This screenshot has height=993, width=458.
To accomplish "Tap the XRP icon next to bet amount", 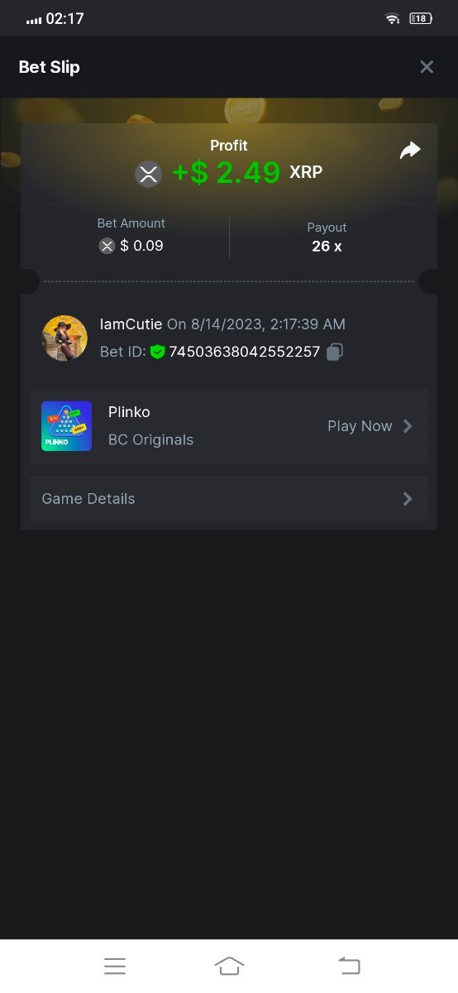I will click(x=107, y=246).
